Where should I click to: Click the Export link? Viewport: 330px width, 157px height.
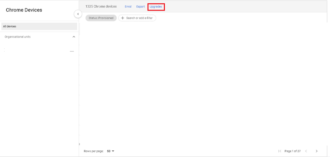140,7
